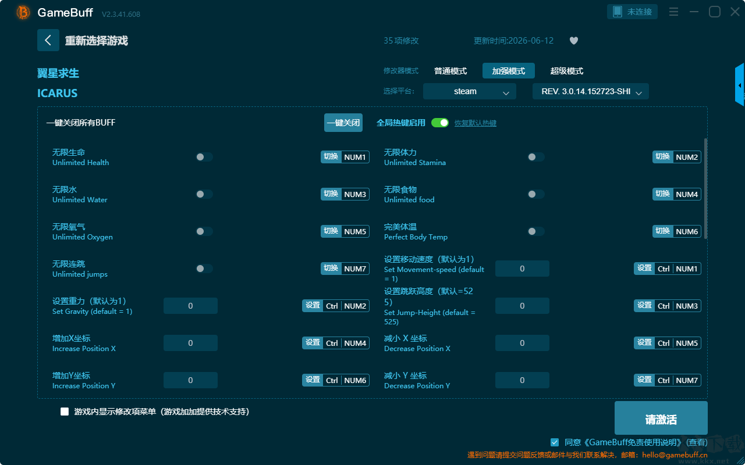Click 切换 button for Unlimited Oxygen

tap(331, 231)
